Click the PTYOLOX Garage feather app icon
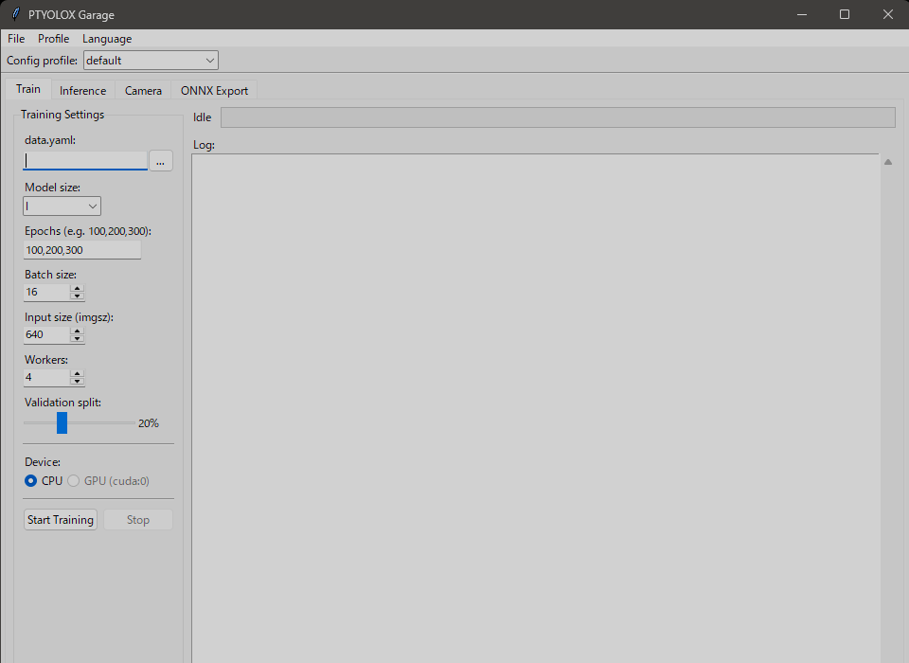The width and height of the screenshot is (909, 663). 16,14
